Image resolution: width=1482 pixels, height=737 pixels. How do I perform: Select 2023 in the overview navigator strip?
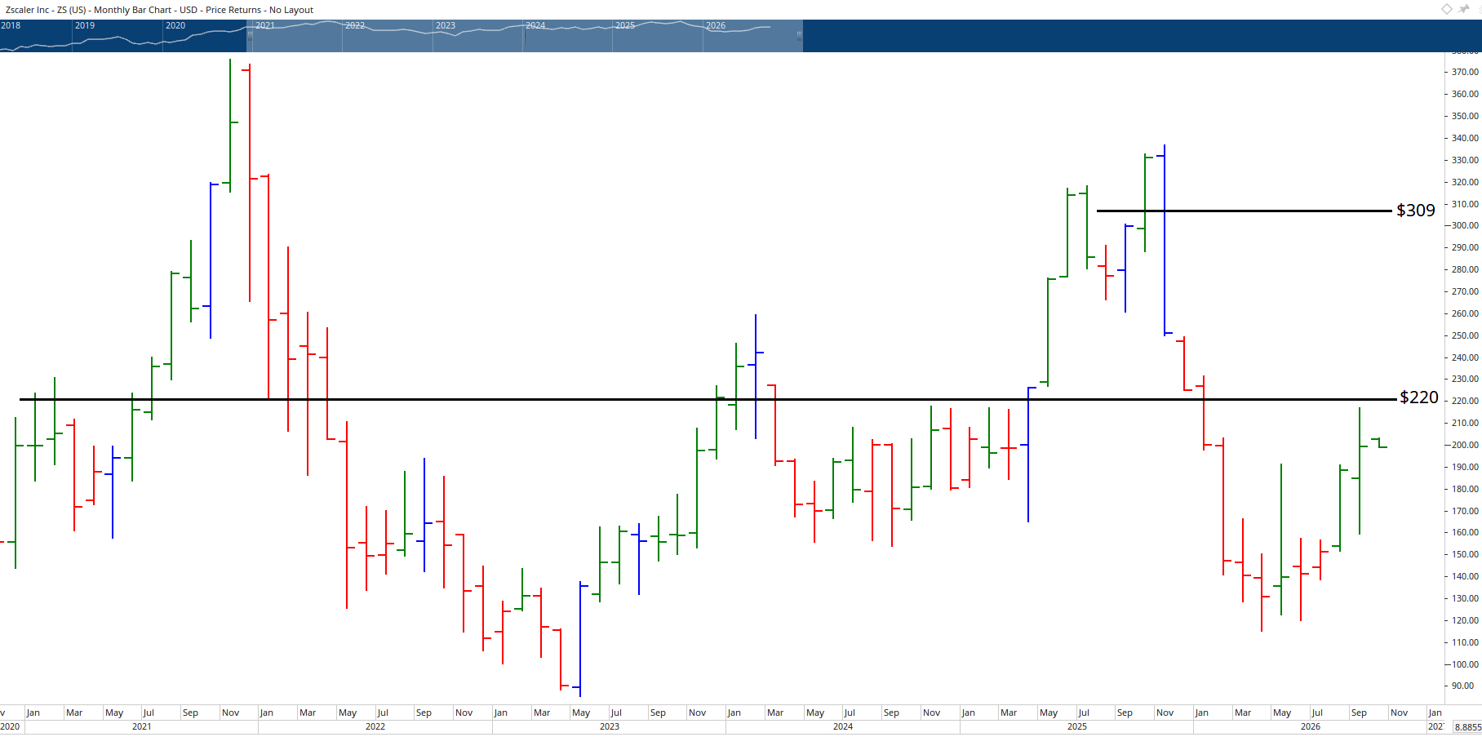coord(446,25)
